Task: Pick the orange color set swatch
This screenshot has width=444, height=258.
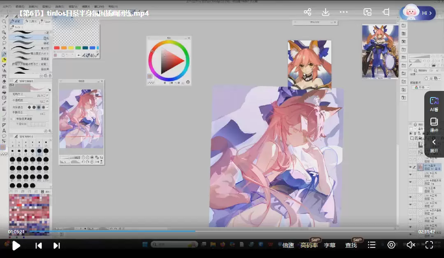Action: 64,48
